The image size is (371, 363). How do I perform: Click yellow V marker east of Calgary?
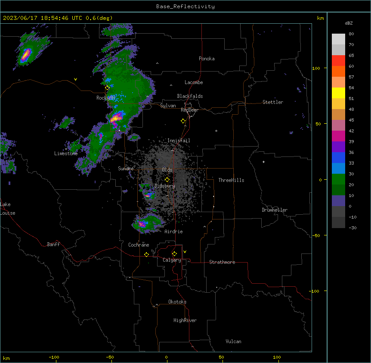click(185, 252)
